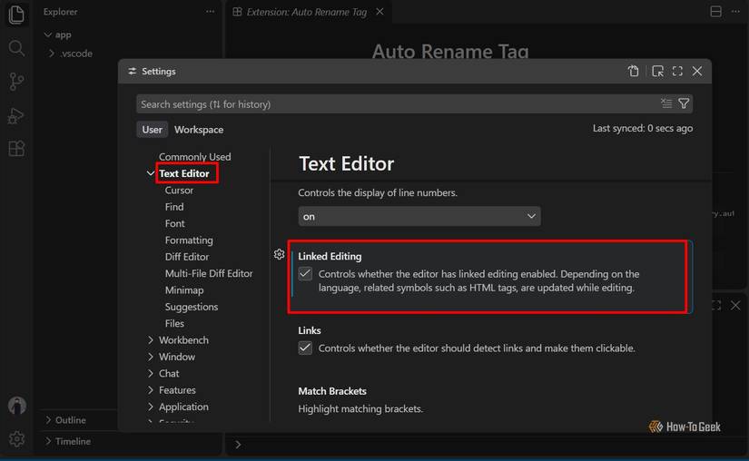Open editor more actions ellipsis
Viewport: 749px width, 461px height.
point(735,12)
